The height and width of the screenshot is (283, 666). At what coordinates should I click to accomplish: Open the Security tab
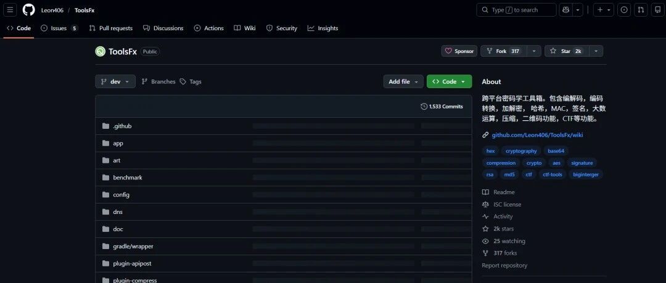(x=282, y=28)
